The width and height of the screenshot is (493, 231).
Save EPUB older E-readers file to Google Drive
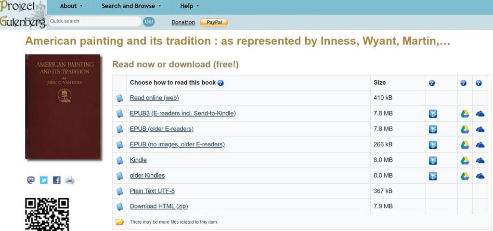(x=465, y=129)
